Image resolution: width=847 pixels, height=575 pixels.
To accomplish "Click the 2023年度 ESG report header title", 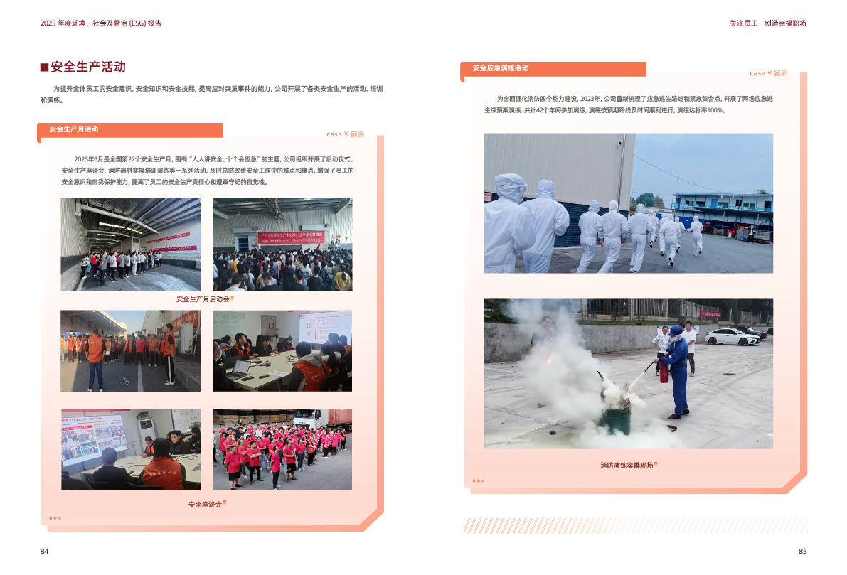I will click(x=101, y=23).
